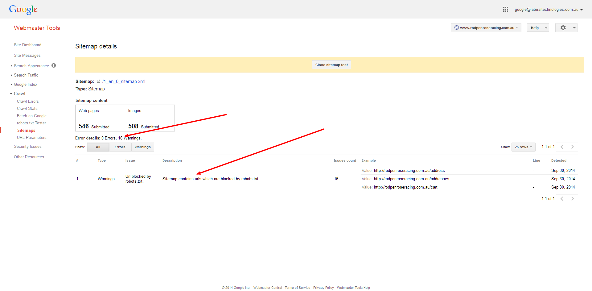
Task: Click the rodpenroseracing.com.au/address example URL
Action: 409,170
